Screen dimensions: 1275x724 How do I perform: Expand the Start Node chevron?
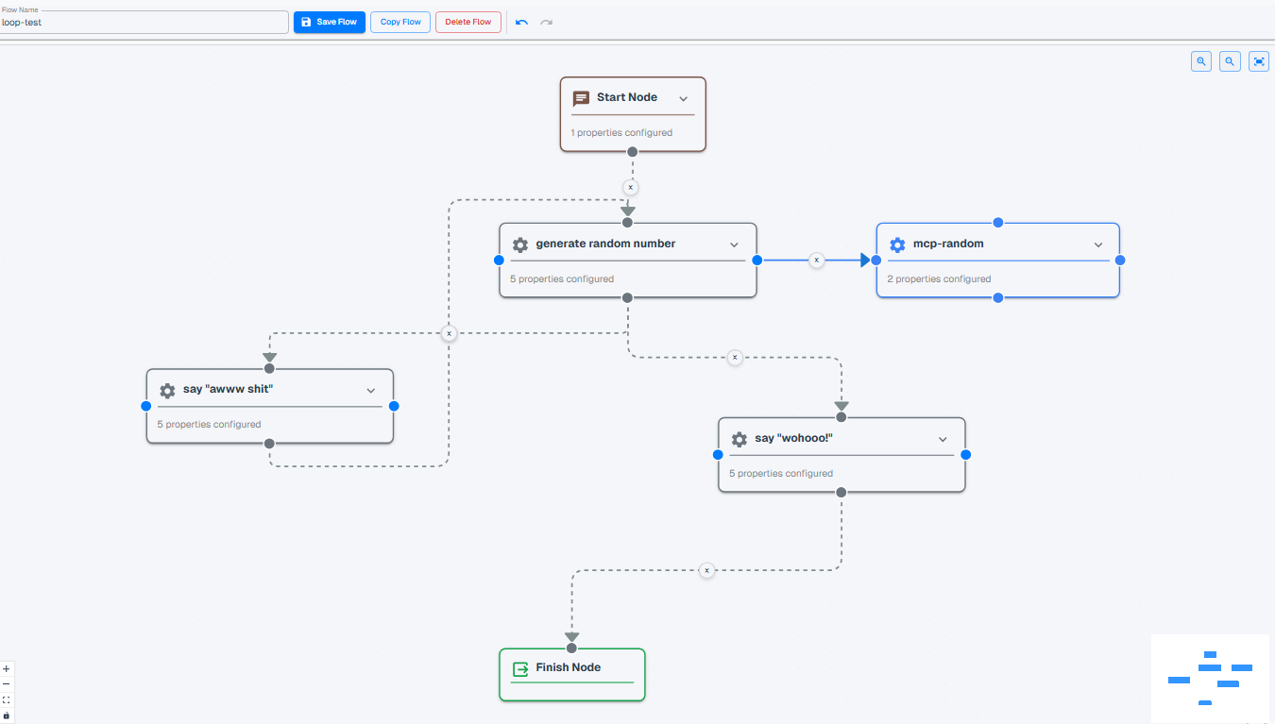(x=684, y=98)
